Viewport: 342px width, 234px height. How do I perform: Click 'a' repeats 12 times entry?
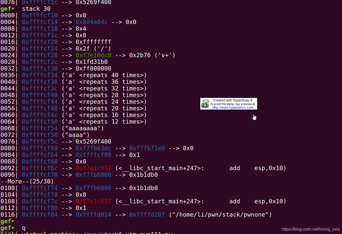(104, 122)
